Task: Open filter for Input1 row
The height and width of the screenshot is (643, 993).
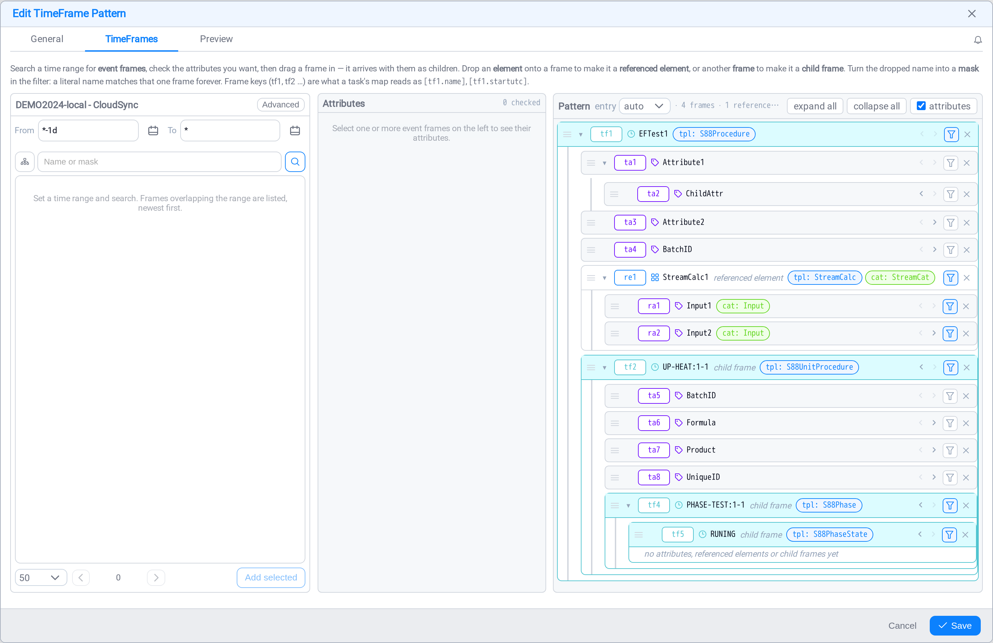Action: (950, 307)
